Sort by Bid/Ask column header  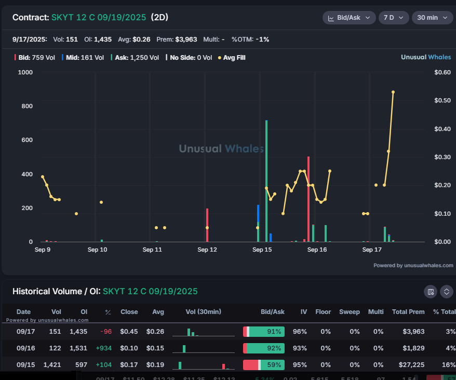[x=273, y=311]
